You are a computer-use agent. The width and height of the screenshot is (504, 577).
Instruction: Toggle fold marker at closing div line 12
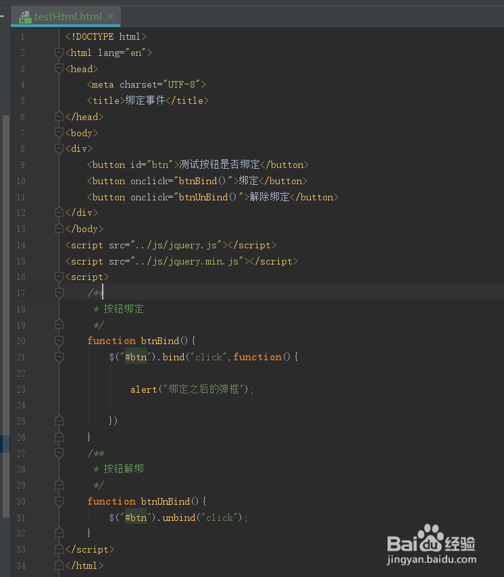click(59, 213)
